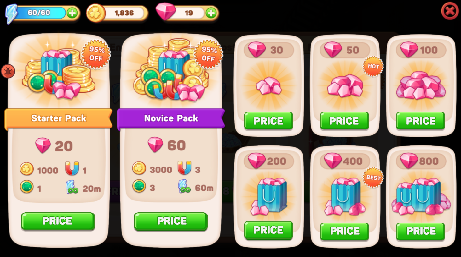Click the 95% OFF badge on the Starter Pack
The height and width of the screenshot is (257, 461).
click(96, 54)
